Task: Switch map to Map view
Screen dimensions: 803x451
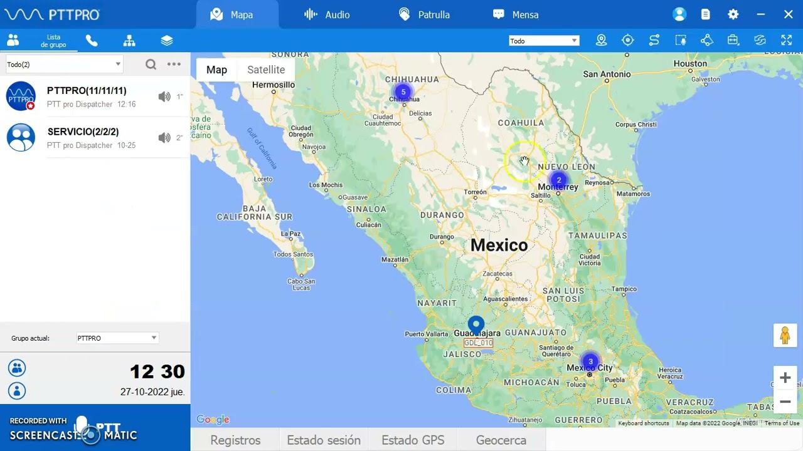Action: (216, 70)
